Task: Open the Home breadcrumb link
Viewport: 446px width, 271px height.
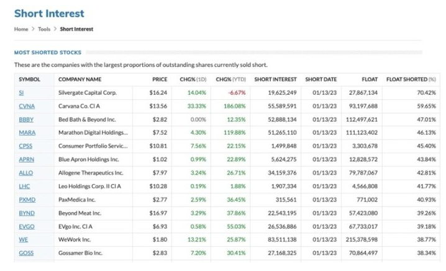Action: pyautogui.click(x=21, y=29)
